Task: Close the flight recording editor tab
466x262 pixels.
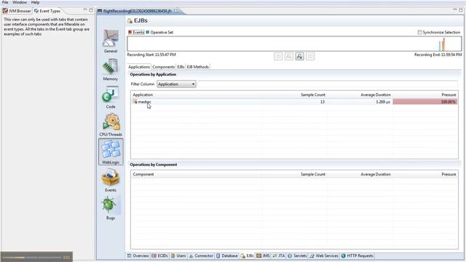Action: (176, 11)
